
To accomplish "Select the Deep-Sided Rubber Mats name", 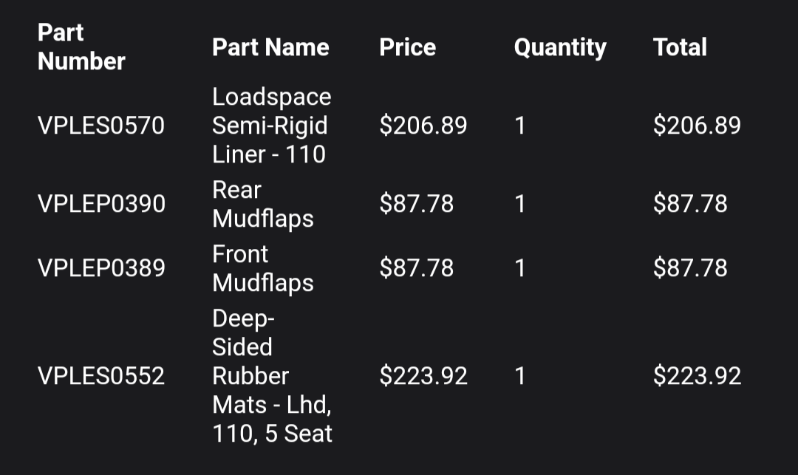I will pyautogui.click(x=271, y=376).
